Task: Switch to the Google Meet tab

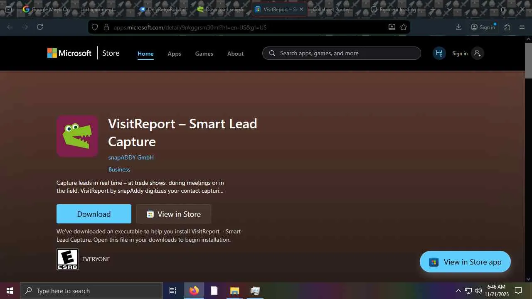Action: [47, 9]
